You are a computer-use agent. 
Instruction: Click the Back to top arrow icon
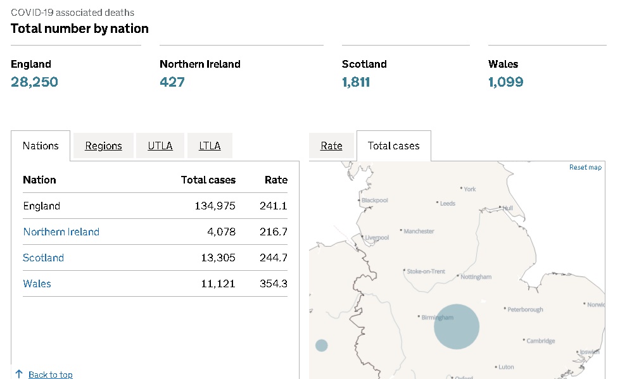19,375
